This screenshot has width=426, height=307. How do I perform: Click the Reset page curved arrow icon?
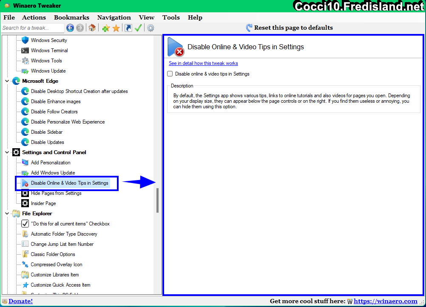(x=249, y=28)
